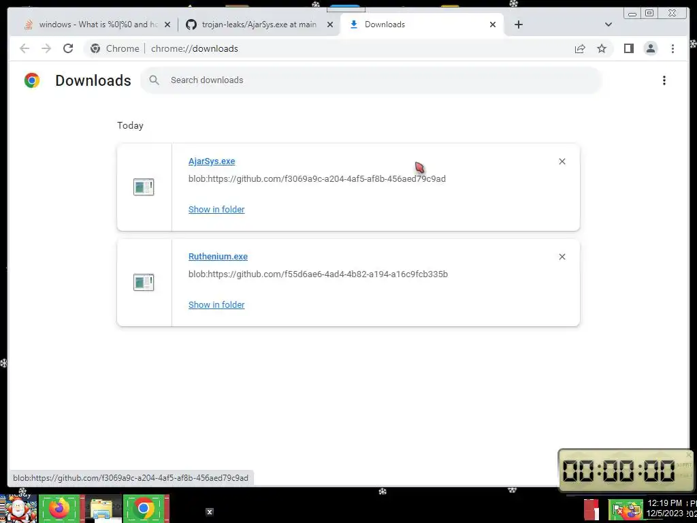Click the Ruthenium.exe file icon
The height and width of the screenshot is (523, 697).
click(x=144, y=283)
